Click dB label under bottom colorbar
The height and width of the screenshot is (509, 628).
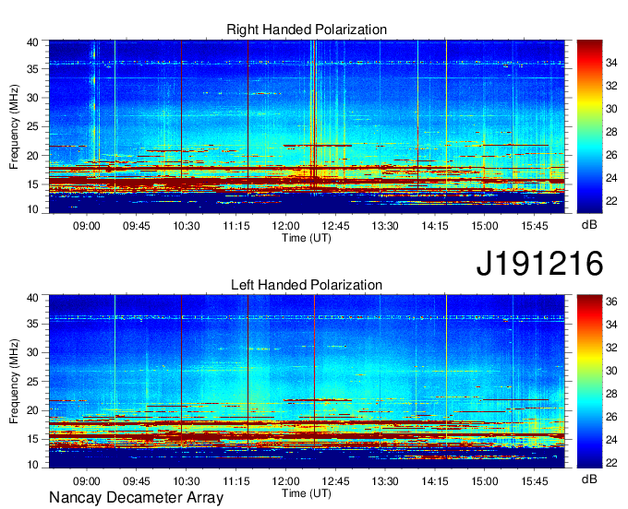click(589, 479)
